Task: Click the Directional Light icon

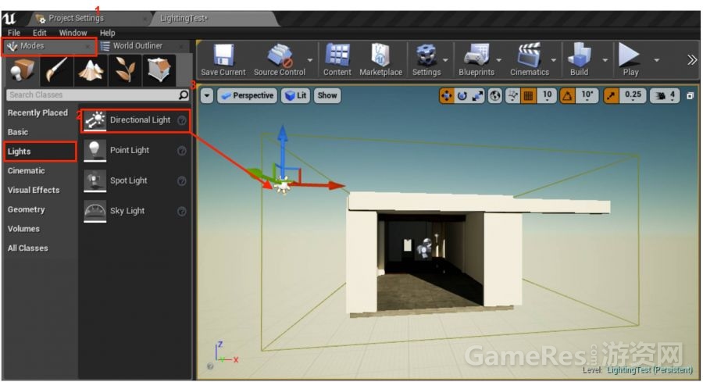Action: click(95, 120)
